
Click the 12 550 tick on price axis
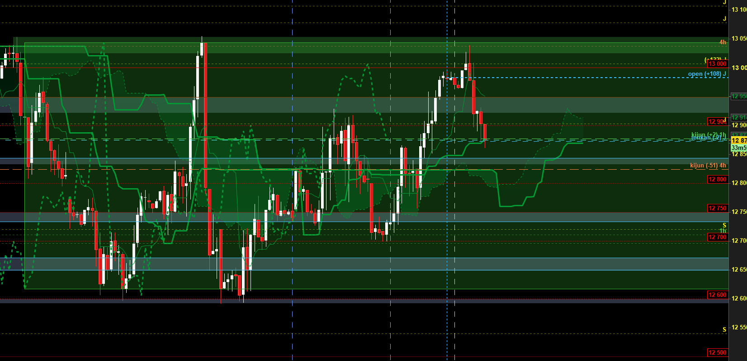click(739, 328)
